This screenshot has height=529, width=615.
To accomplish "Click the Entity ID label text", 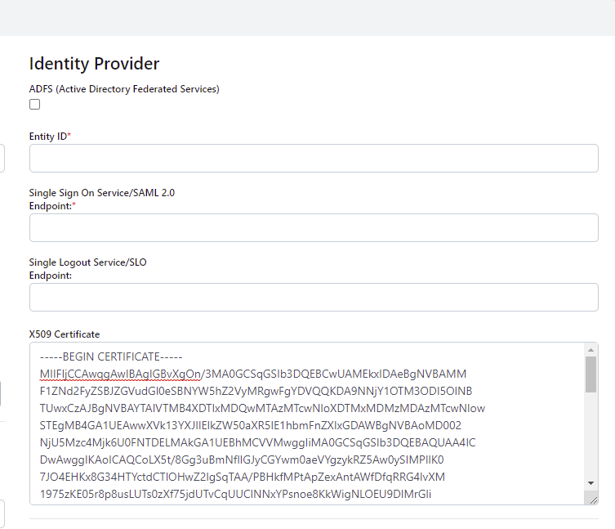I will tap(48, 137).
